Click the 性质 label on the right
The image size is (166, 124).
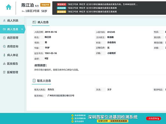tap(156, 32)
